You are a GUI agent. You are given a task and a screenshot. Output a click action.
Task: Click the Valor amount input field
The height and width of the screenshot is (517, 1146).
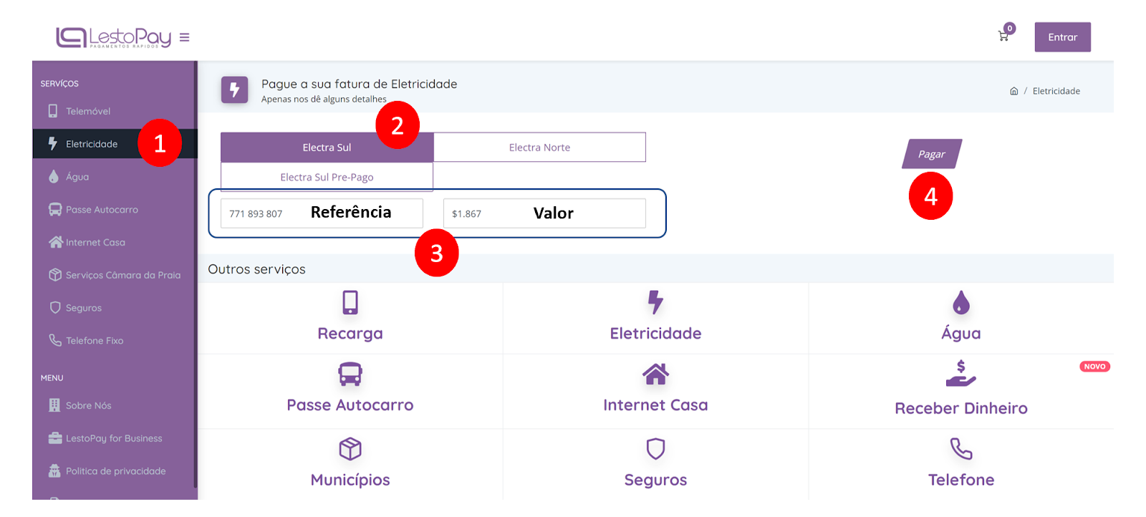(544, 213)
